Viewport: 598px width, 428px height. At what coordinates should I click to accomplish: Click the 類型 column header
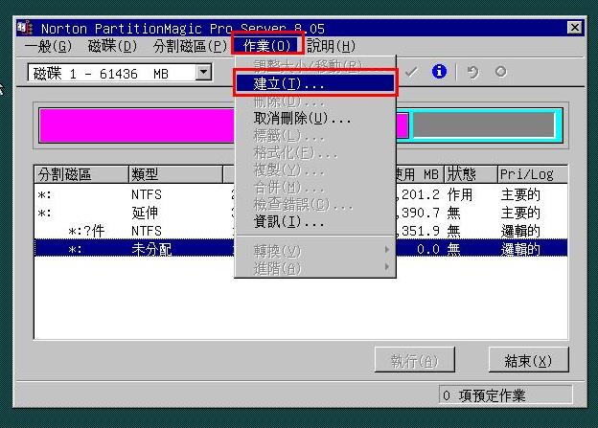[175, 174]
